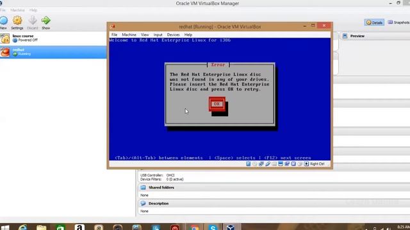Click the video capture indicator in status bar
The image size is (410, 230).
287,164
